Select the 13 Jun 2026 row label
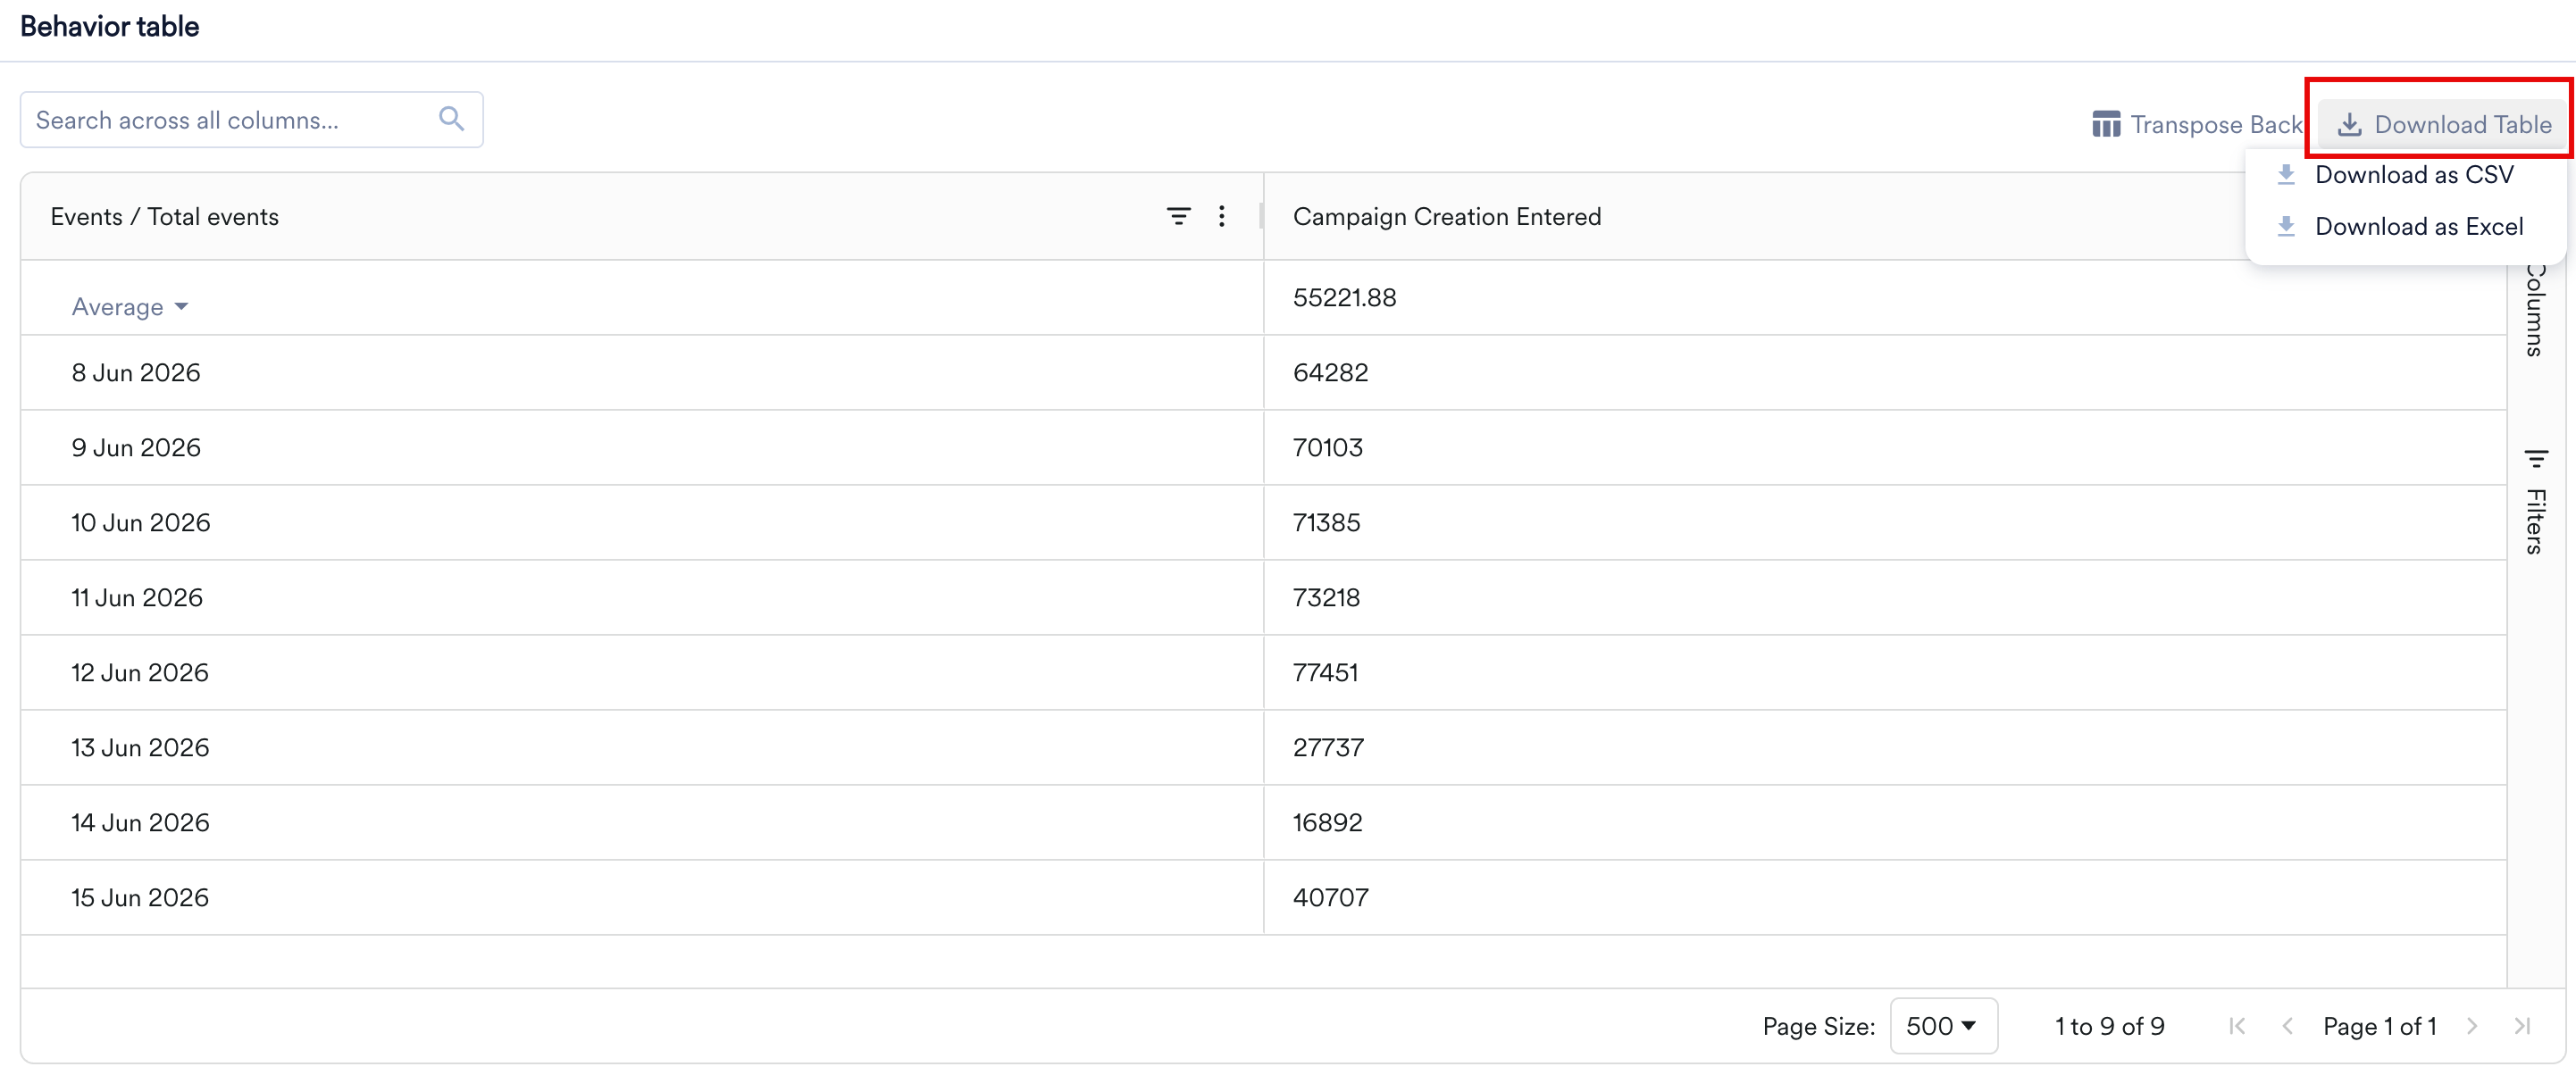 pos(140,748)
